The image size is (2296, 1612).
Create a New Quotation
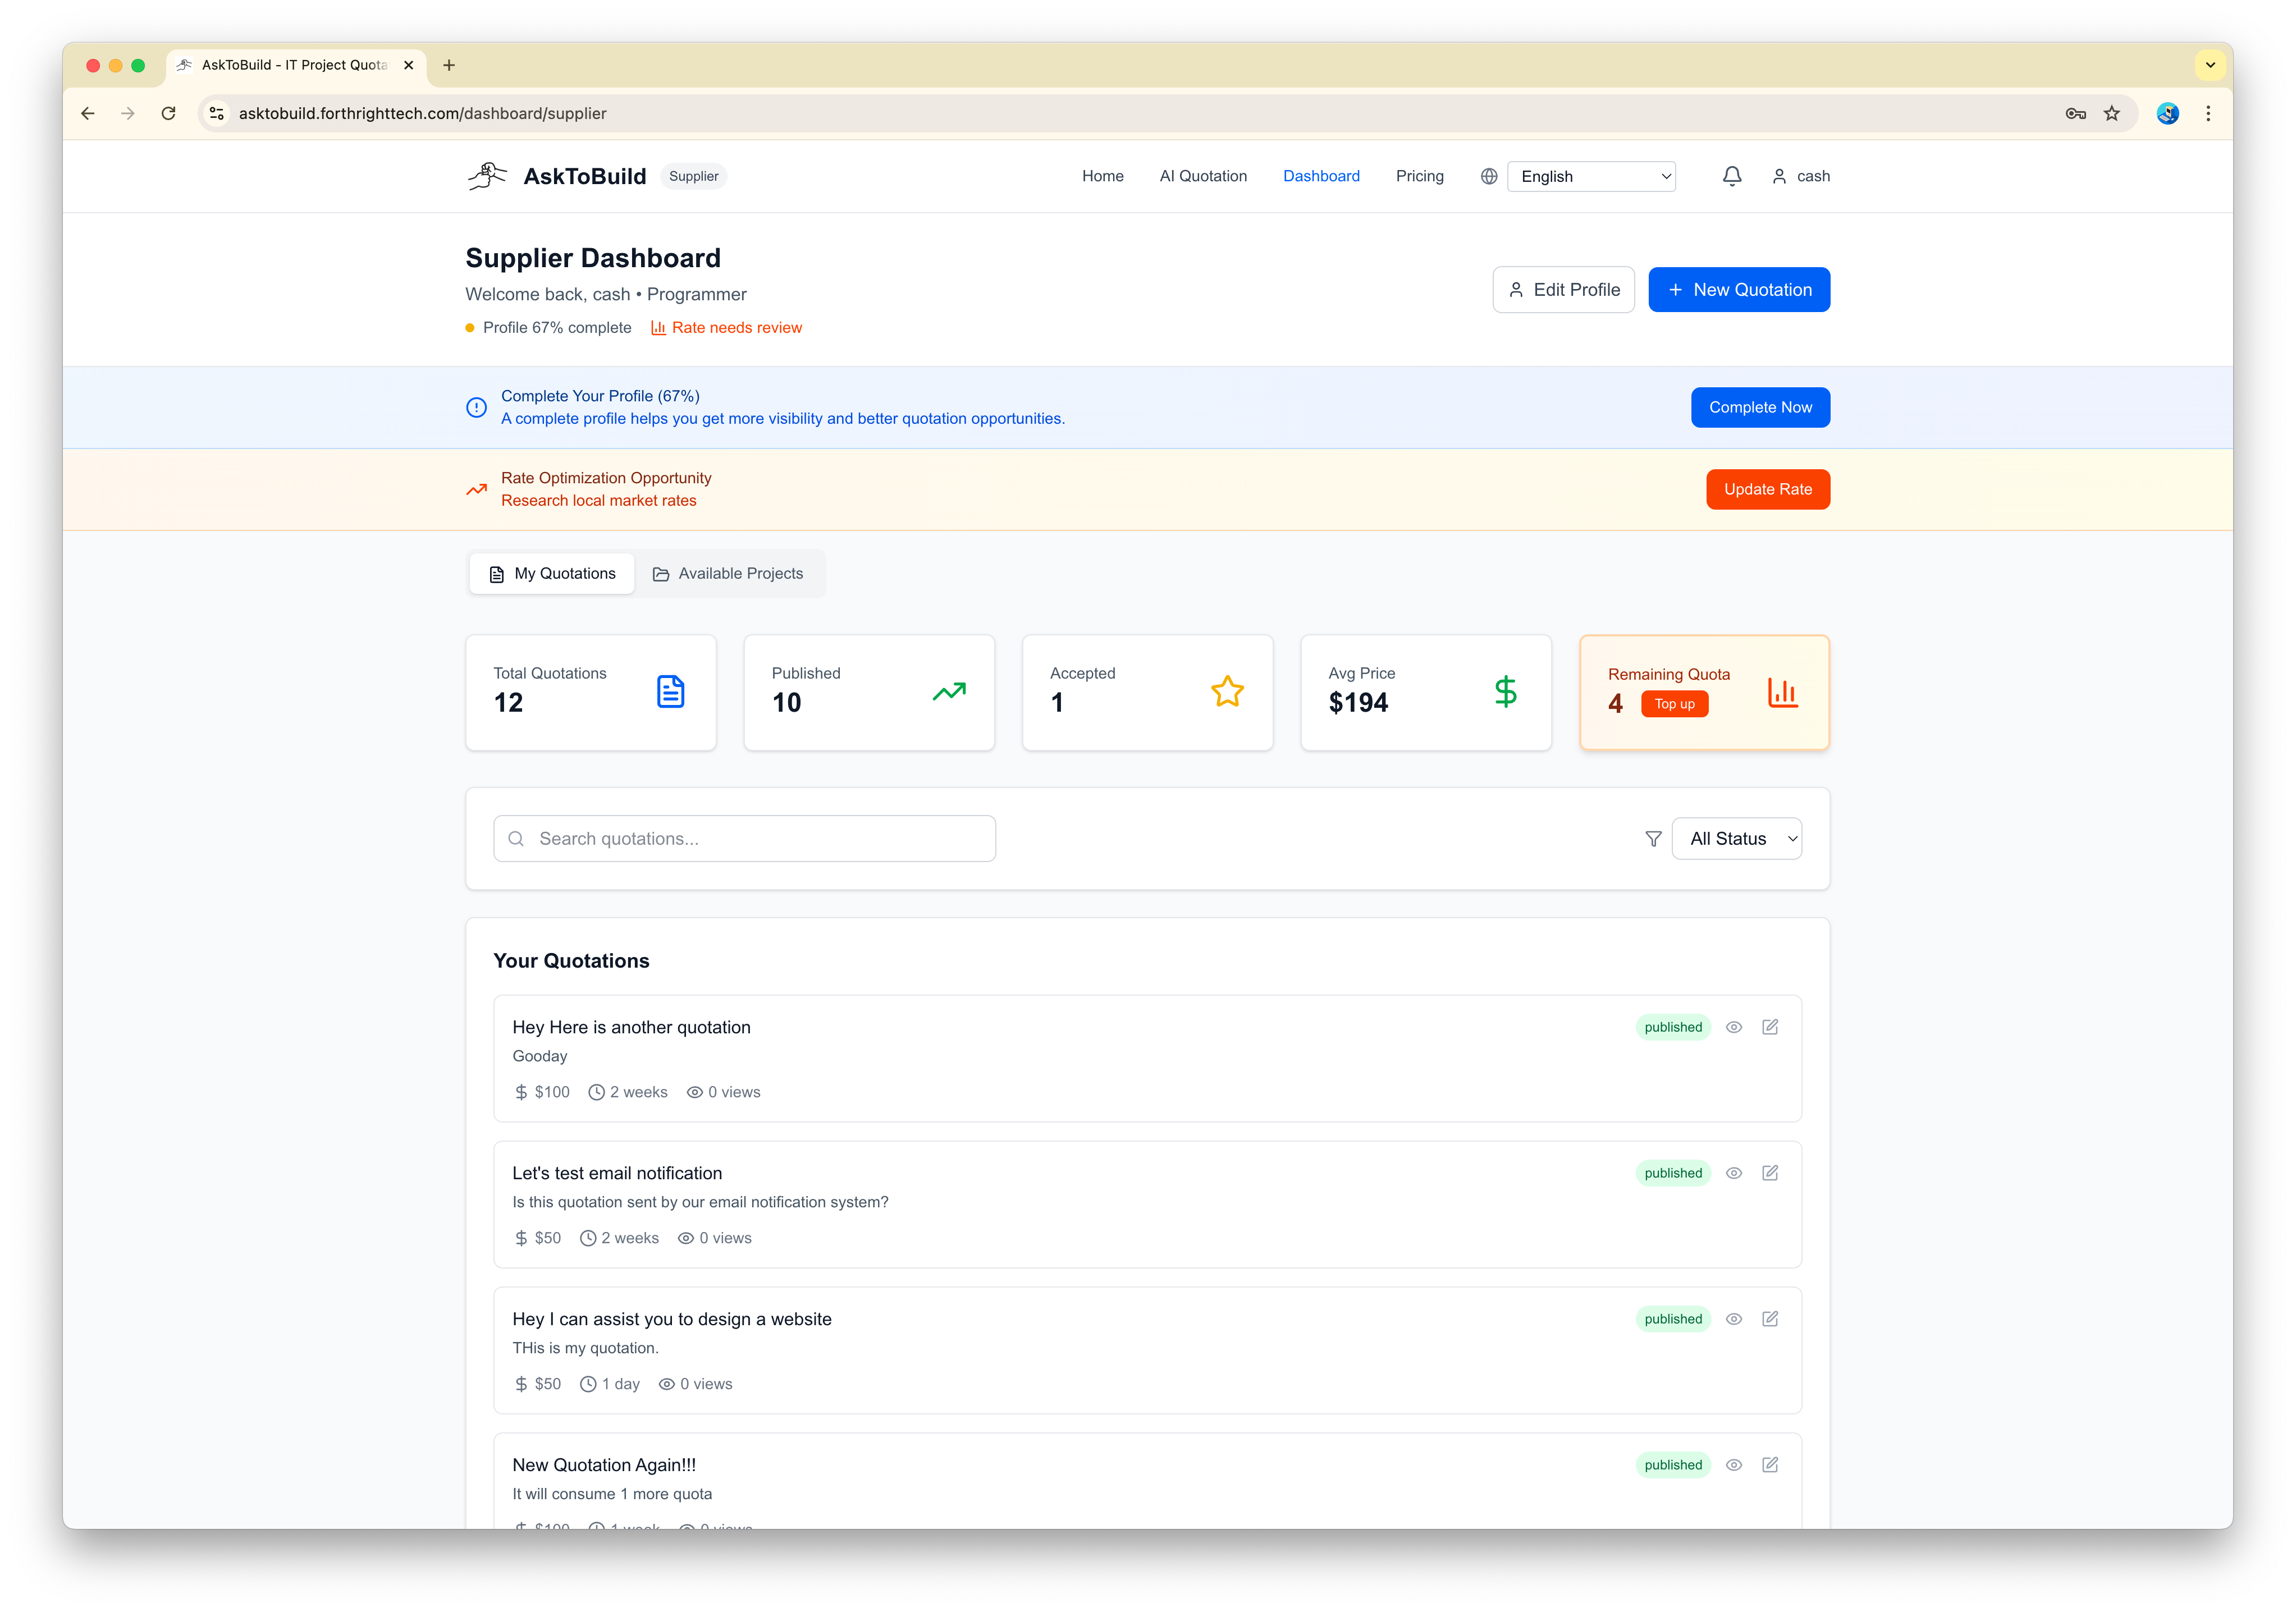1739,290
